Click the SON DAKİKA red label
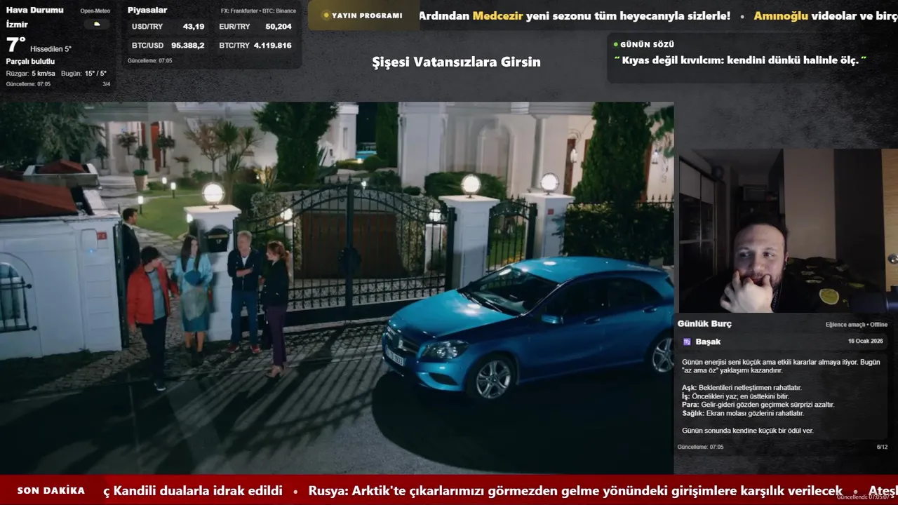Screen dimensions: 898x505 [51, 491]
